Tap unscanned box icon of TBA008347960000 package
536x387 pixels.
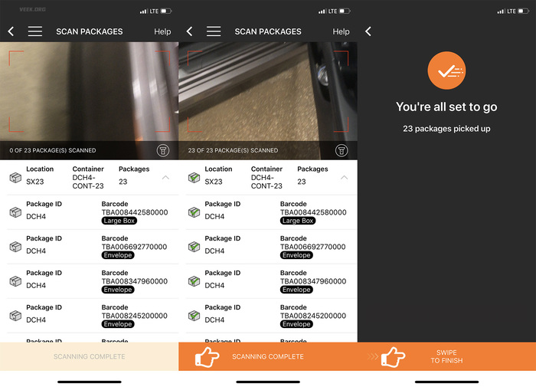coord(15,281)
